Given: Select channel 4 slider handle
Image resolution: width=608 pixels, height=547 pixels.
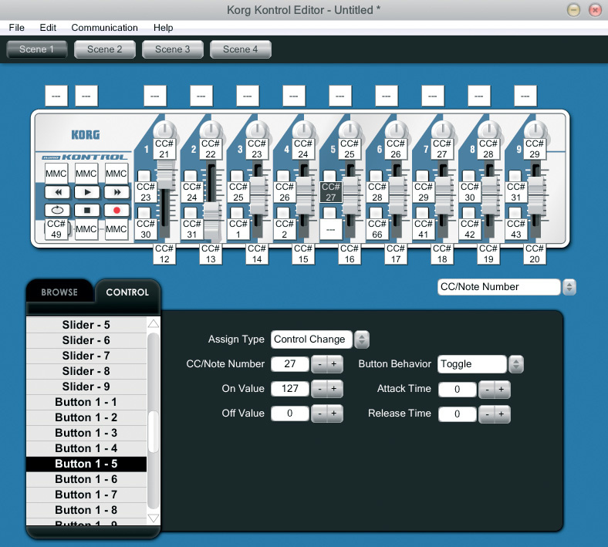Looking at the screenshot, I should coord(304,195).
